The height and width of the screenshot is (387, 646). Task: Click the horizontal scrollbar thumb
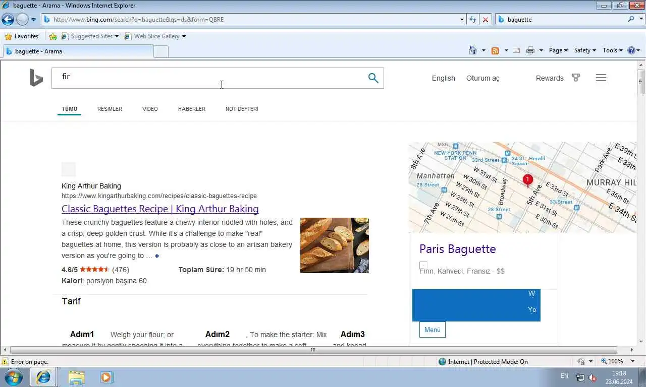[x=313, y=350]
